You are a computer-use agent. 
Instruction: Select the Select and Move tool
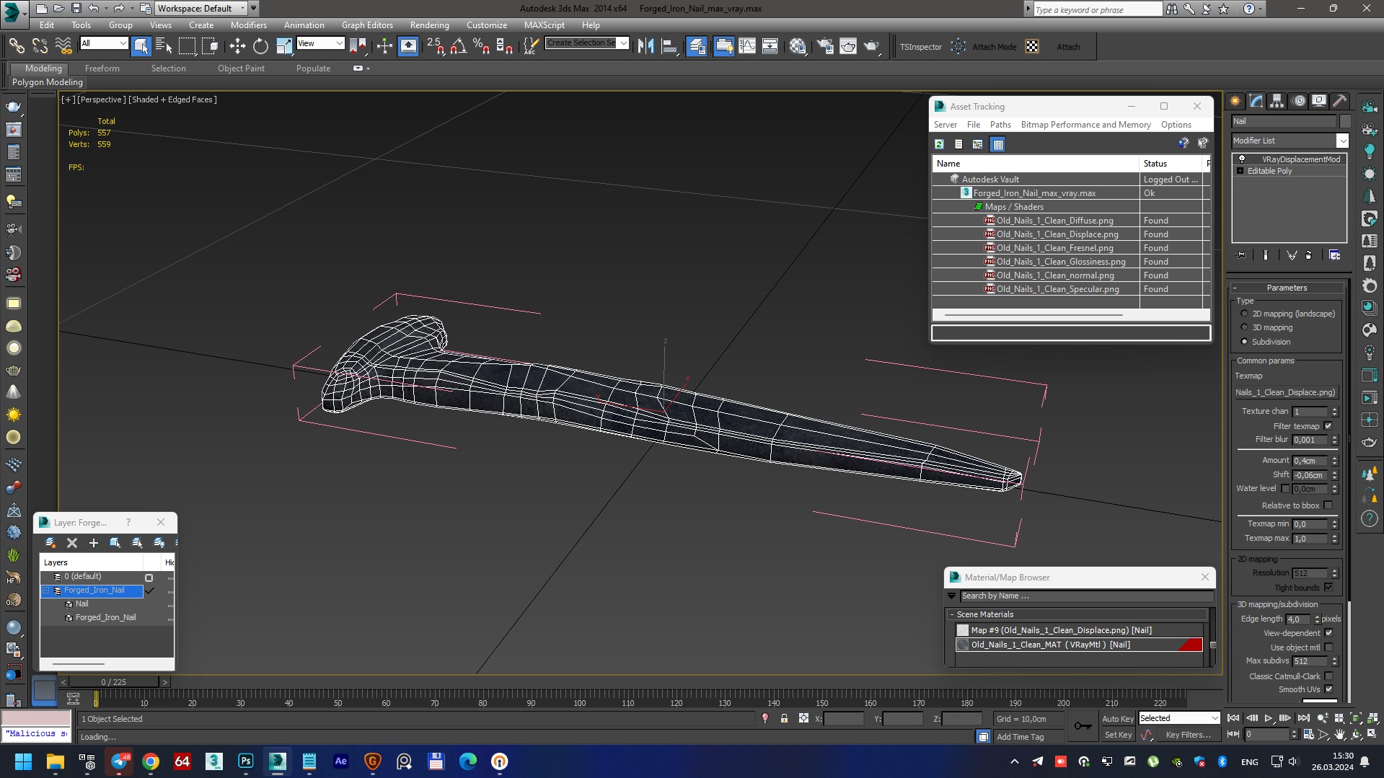click(237, 46)
